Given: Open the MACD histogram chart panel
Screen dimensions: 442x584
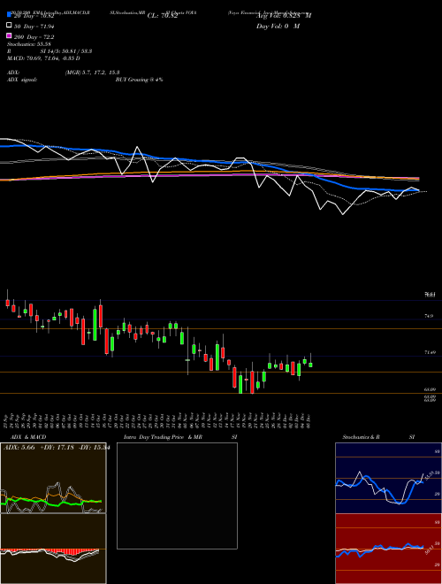Looking at the screenshot, I should tap(53, 549).
